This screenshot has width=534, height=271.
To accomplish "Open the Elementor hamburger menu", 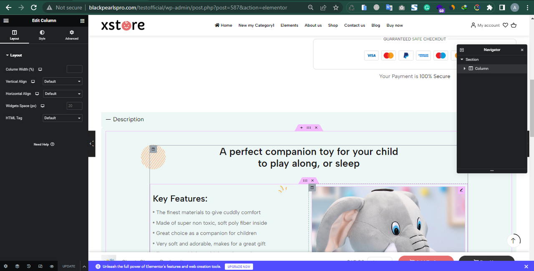I will (x=6, y=20).
